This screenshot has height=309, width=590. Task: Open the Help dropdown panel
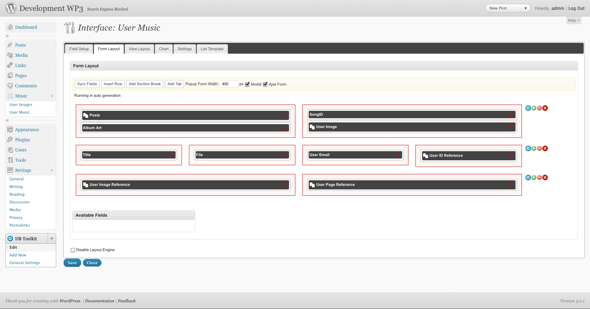pos(574,20)
